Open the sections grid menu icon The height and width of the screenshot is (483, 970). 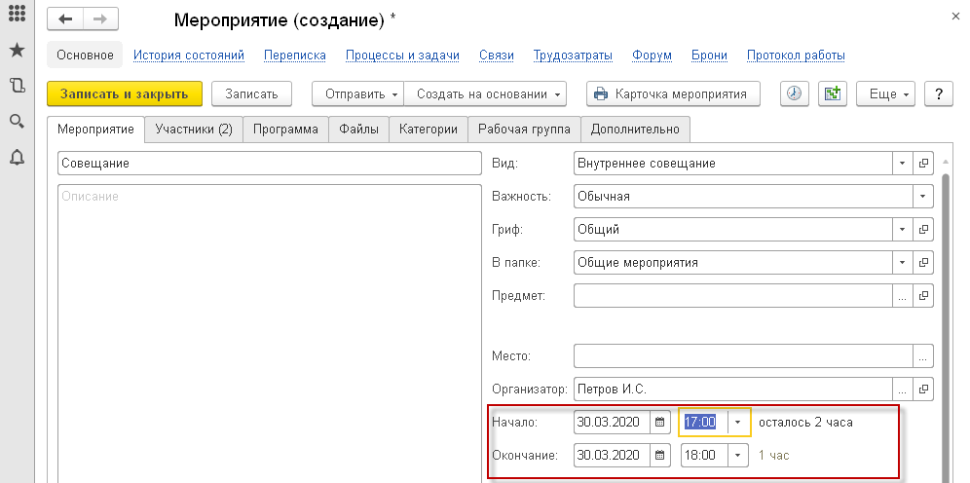point(17,17)
